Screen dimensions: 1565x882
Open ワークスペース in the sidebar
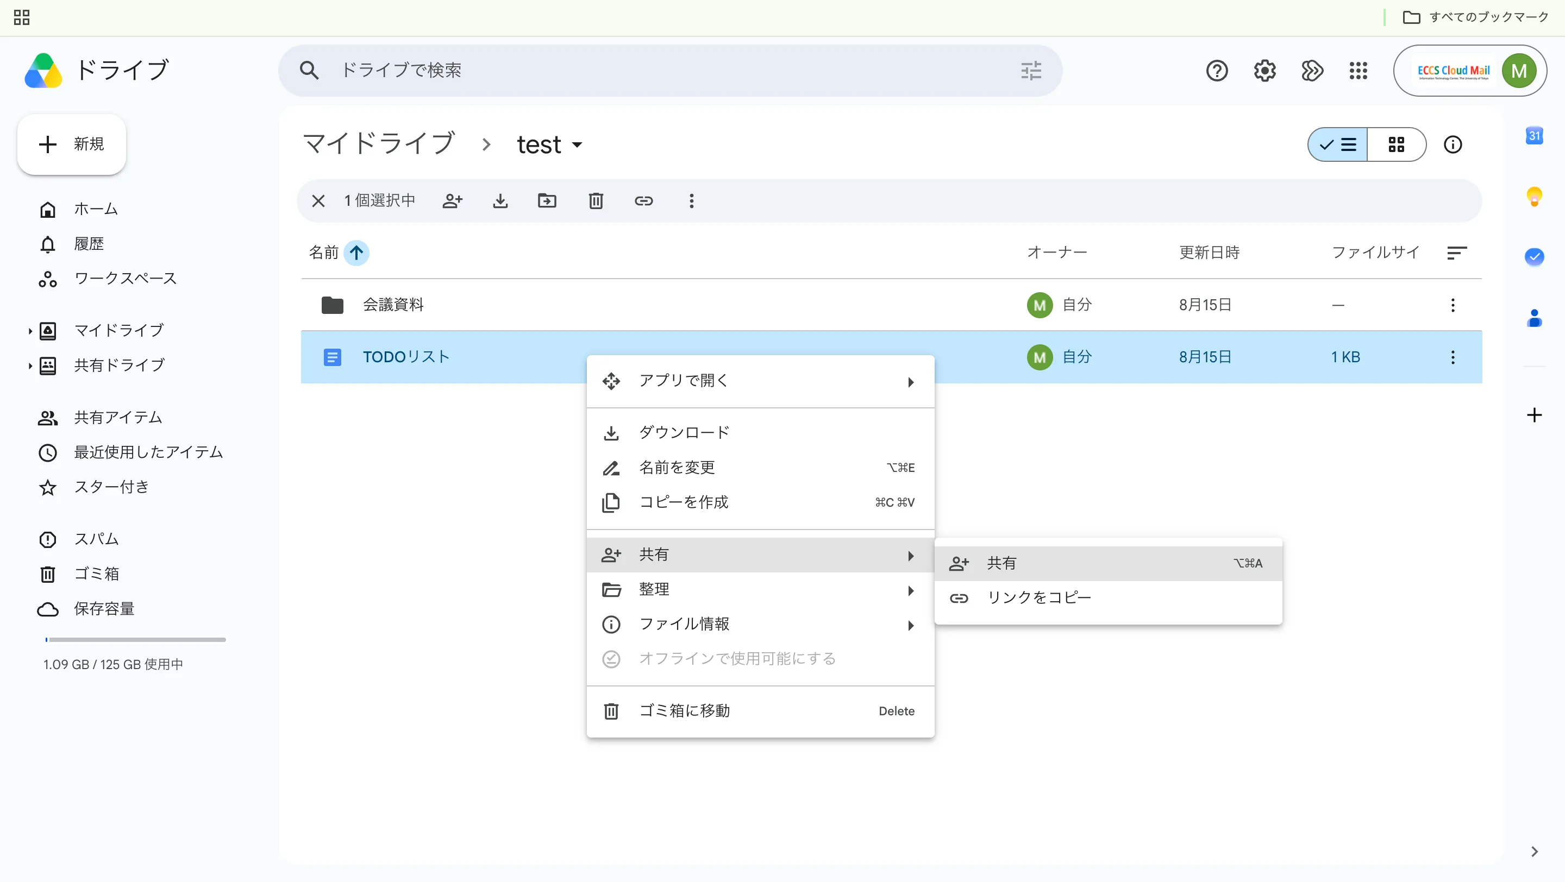pyautogui.click(x=125, y=279)
